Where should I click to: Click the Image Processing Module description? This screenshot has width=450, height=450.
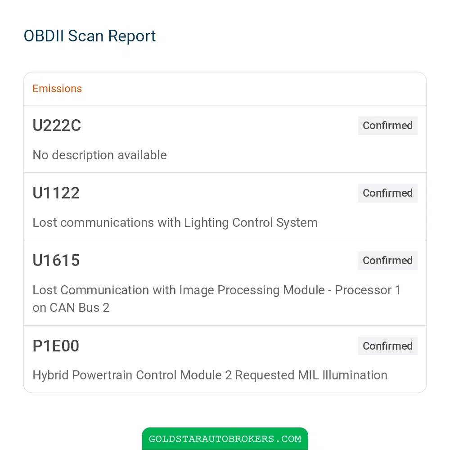(x=217, y=299)
